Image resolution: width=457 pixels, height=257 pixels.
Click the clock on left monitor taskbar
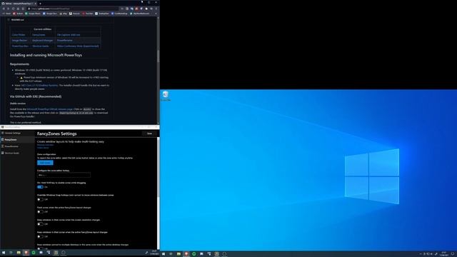click(154, 253)
